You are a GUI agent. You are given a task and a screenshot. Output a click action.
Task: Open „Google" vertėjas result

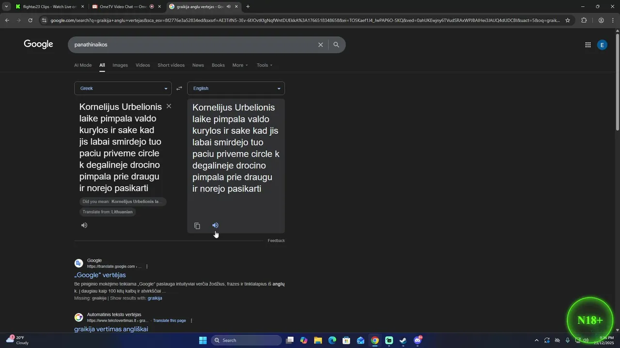(100, 275)
